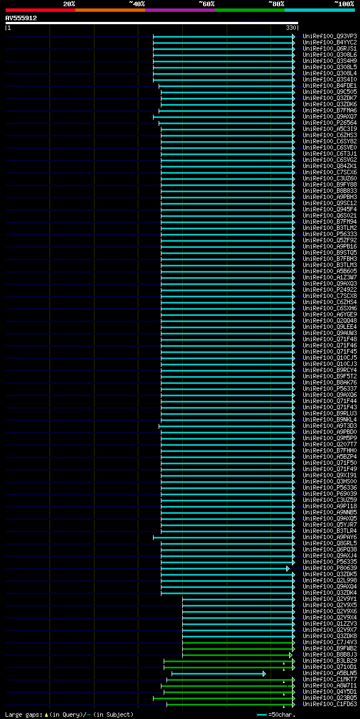This screenshot has height=719, width=360.
Task: Click the label UniRef100_B9STQ5
Action: pyautogui.click(x=330, y=252)
